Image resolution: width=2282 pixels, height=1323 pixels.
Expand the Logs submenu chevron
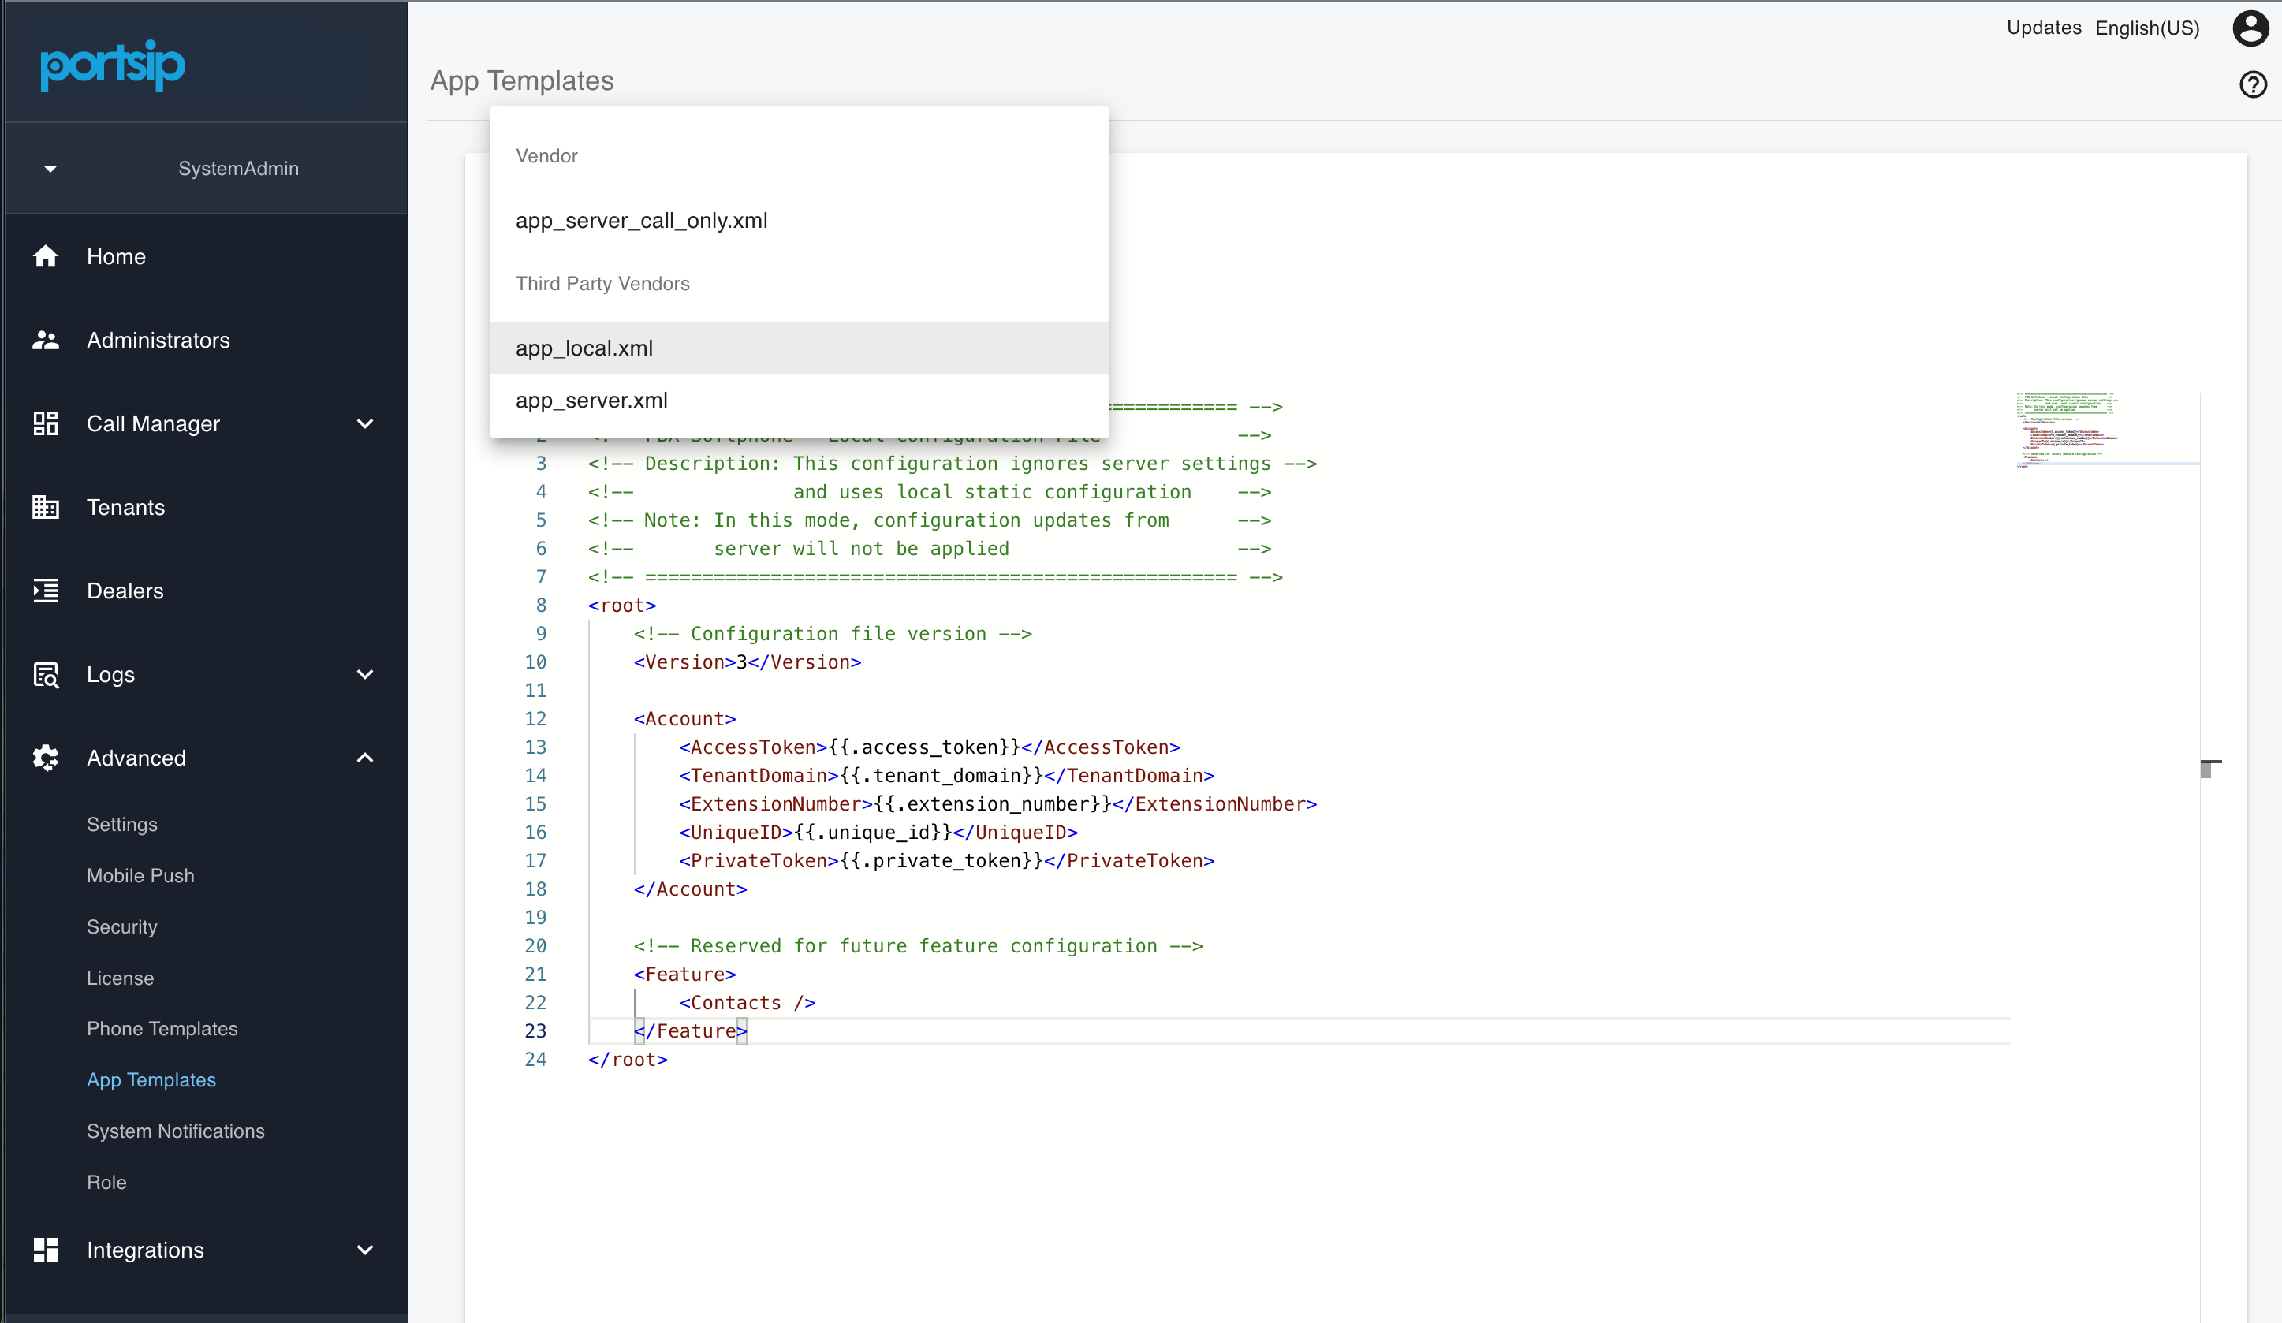365,675
